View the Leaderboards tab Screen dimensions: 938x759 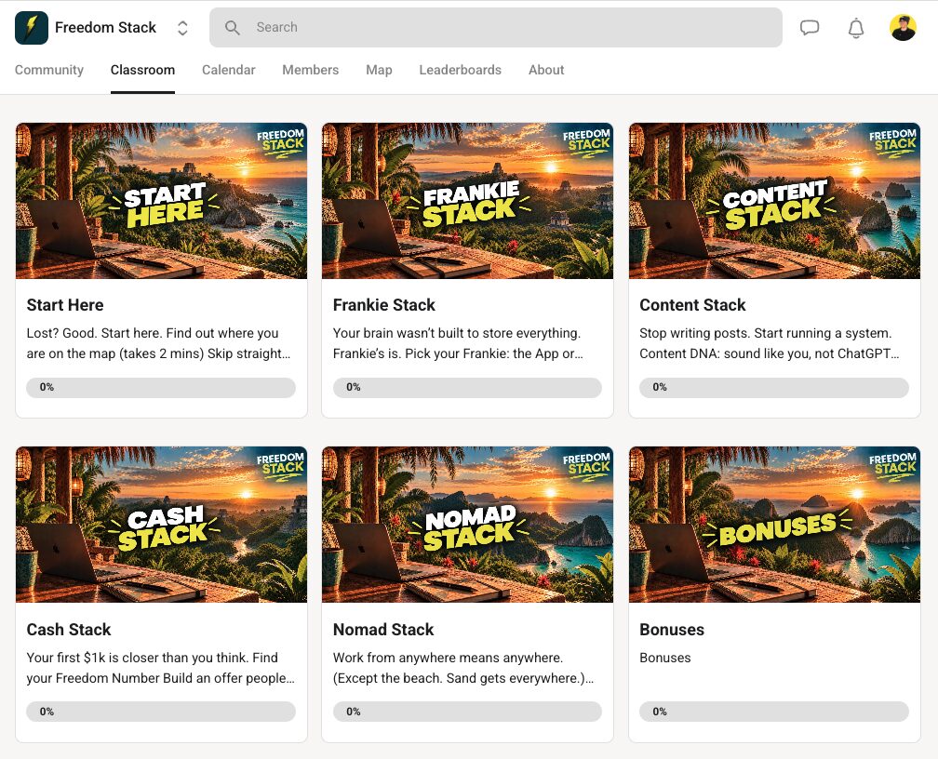click(460, 70)
